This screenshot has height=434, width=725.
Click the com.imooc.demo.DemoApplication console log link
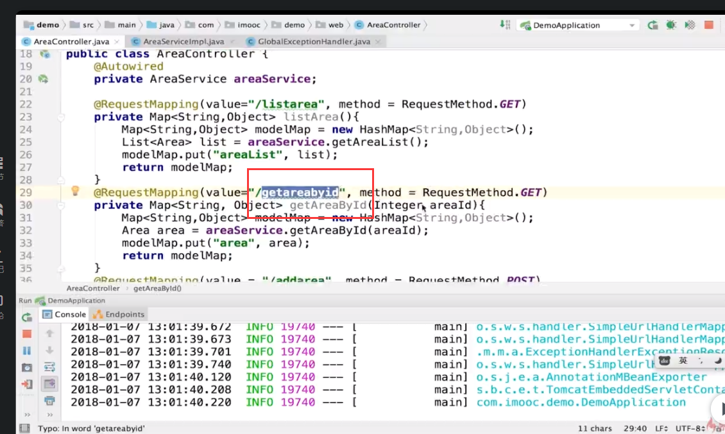(x=581, y=402)
